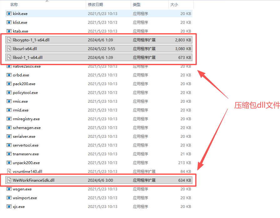Click the tnameserv.exe file icon

tap(9, 154)
